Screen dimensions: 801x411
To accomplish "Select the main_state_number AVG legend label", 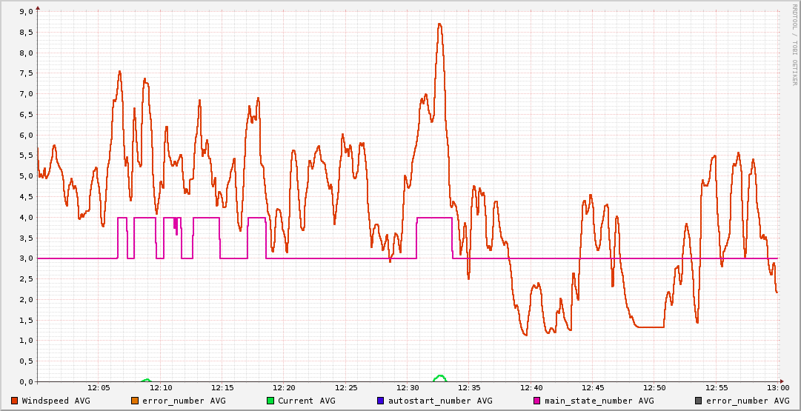I will coord(599,401).
